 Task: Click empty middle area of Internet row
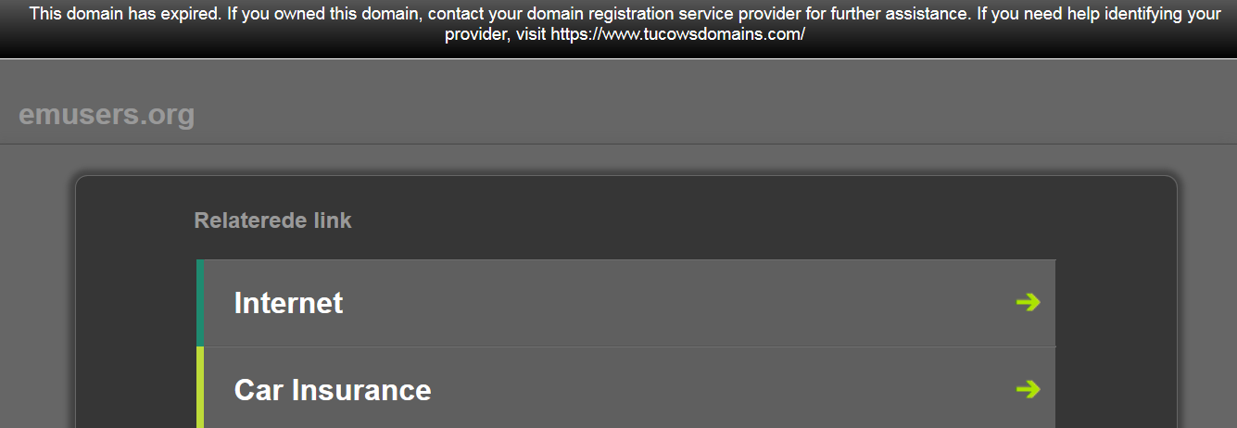(x=649, y=303)
